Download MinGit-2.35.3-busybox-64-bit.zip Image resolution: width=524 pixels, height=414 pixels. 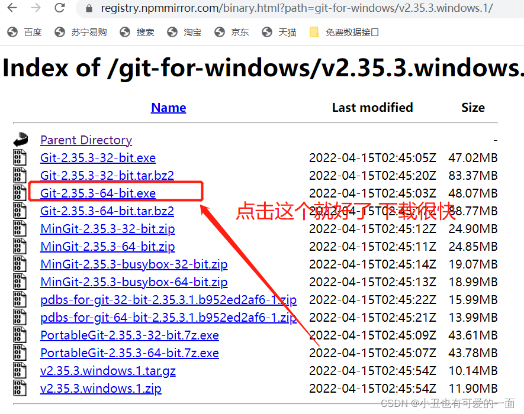click(134, 282)
